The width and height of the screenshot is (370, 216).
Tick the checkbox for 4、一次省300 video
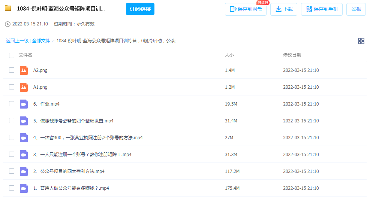(12, 137)
